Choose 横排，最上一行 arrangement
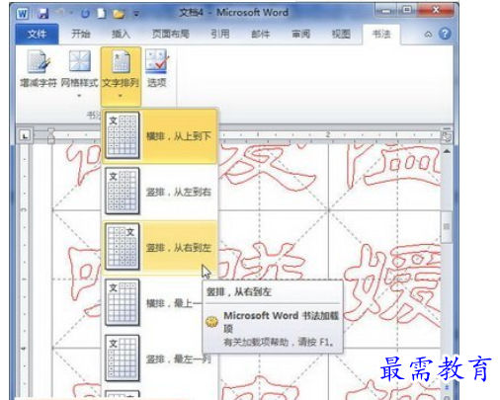500x400 pixels. [x=159, y=303]
